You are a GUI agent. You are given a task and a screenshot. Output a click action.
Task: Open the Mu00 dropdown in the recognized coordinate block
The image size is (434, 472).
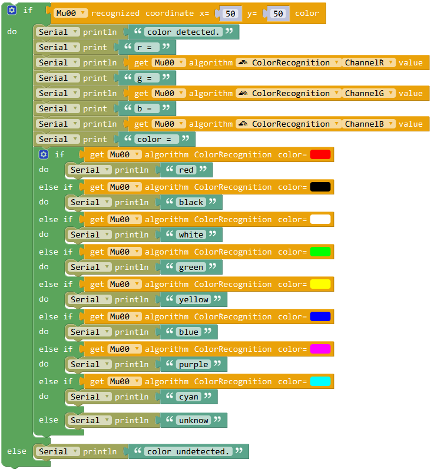[x=71, y=13]
